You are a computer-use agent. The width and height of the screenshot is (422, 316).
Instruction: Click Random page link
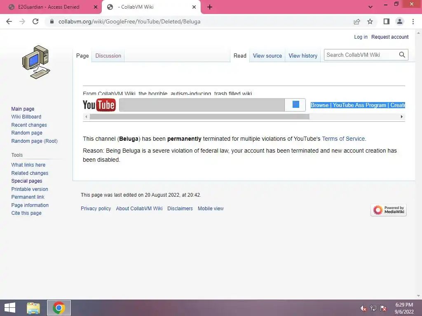coord(27,133)
